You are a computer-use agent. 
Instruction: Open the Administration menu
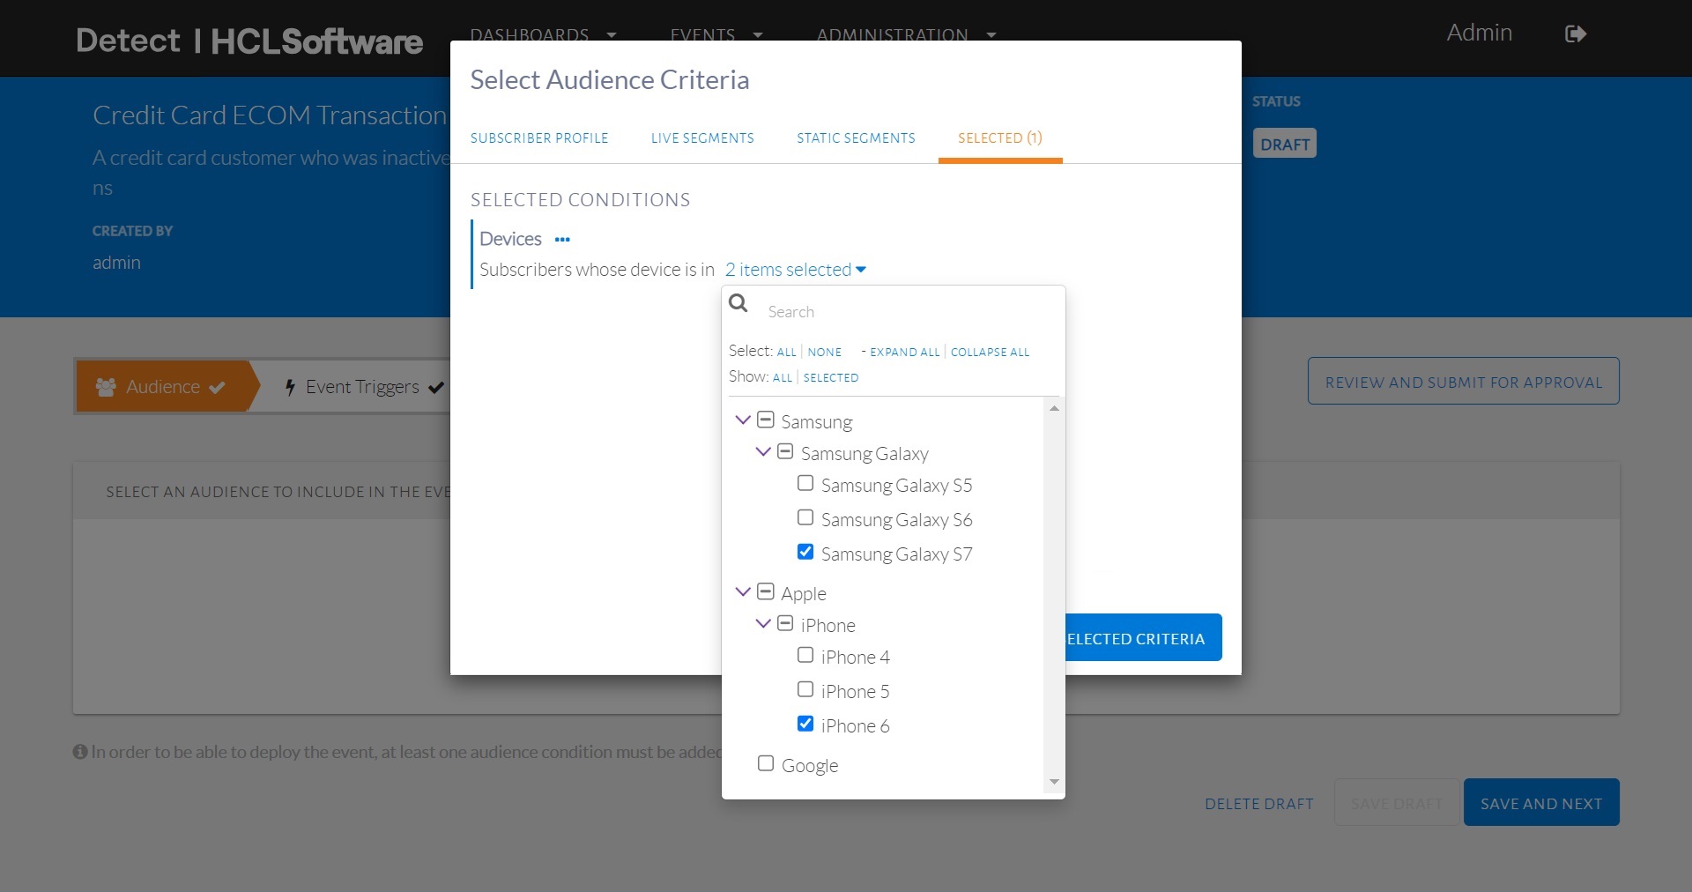[906, 35]
